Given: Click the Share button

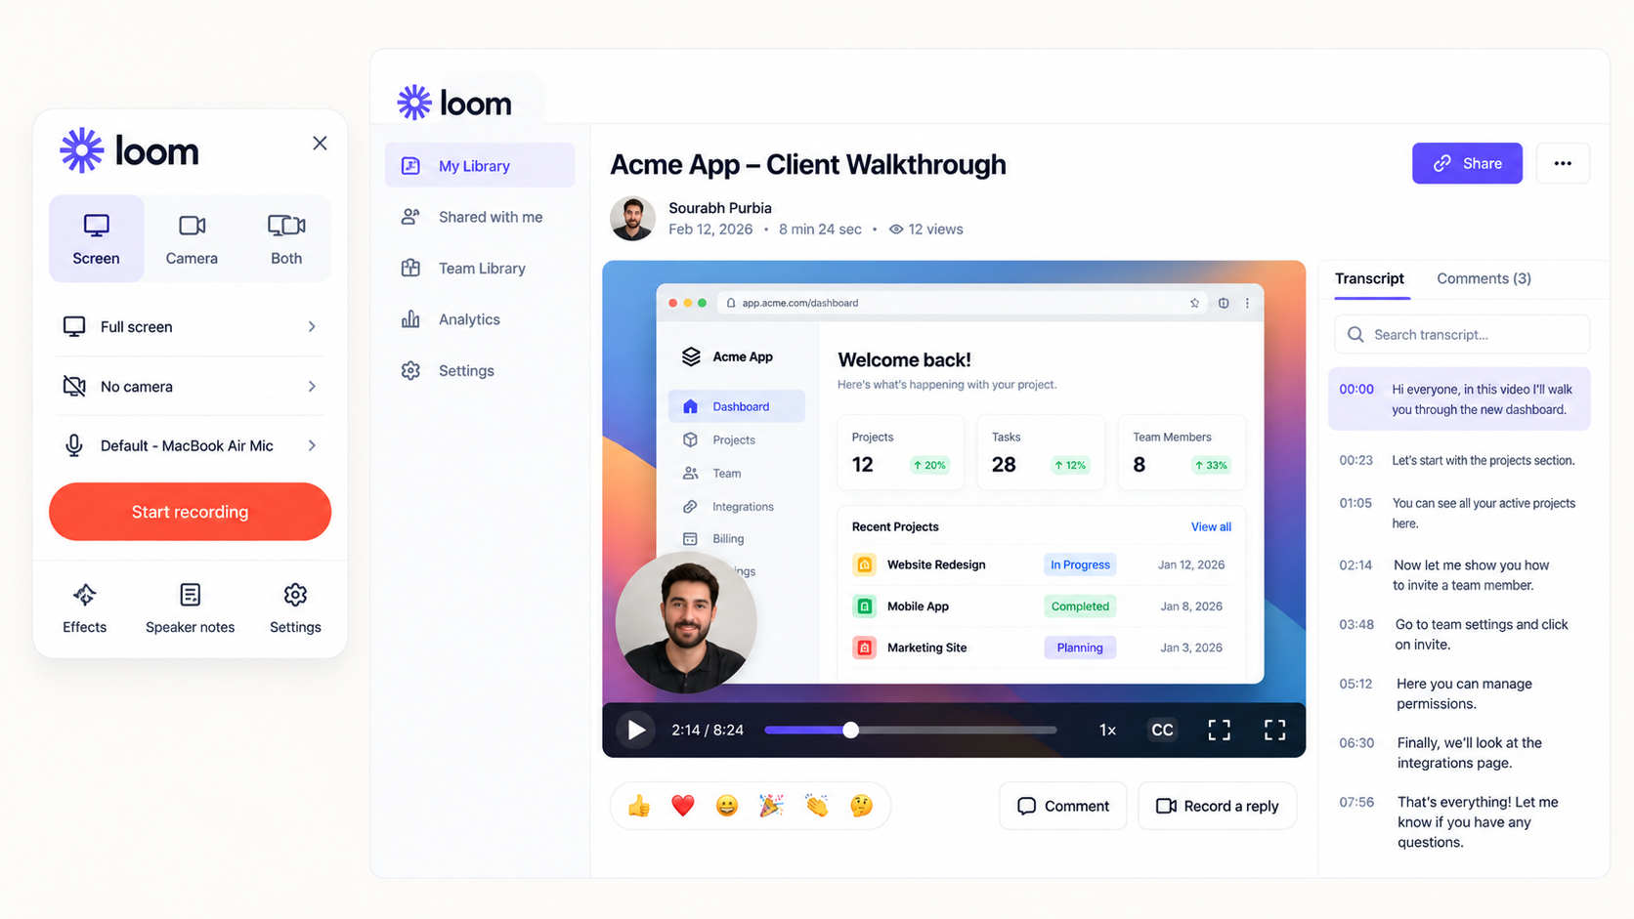Looking at the screenshot, I should pyautogui.click(x=1467, y=163).
